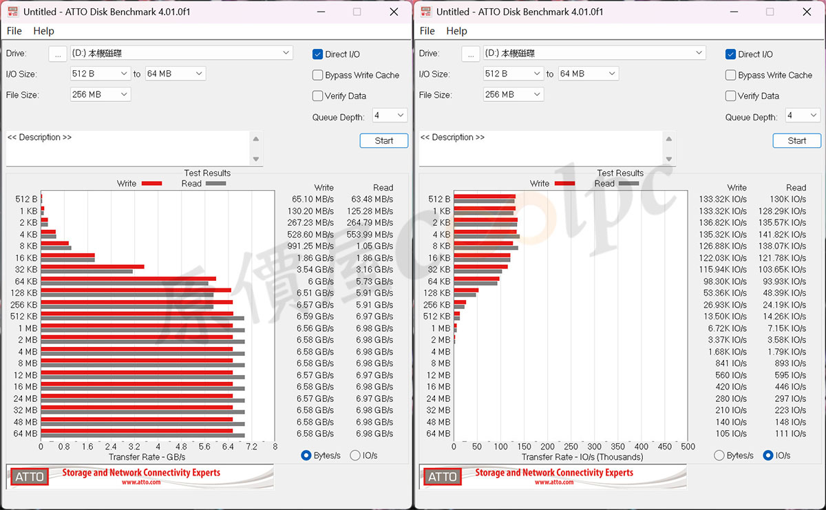Viewport: 826px width, 510px height.
Task: Click description scroll down arrow in right window
Action: pyautogui.click(x=669, y=159)
